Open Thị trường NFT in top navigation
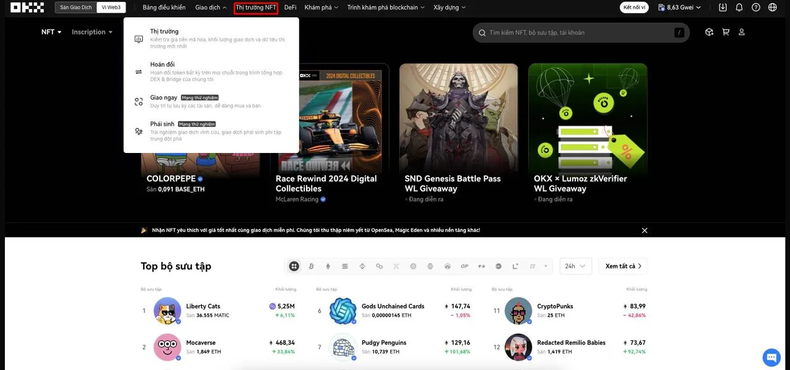790x370 pixels. [x=256, y=7]
